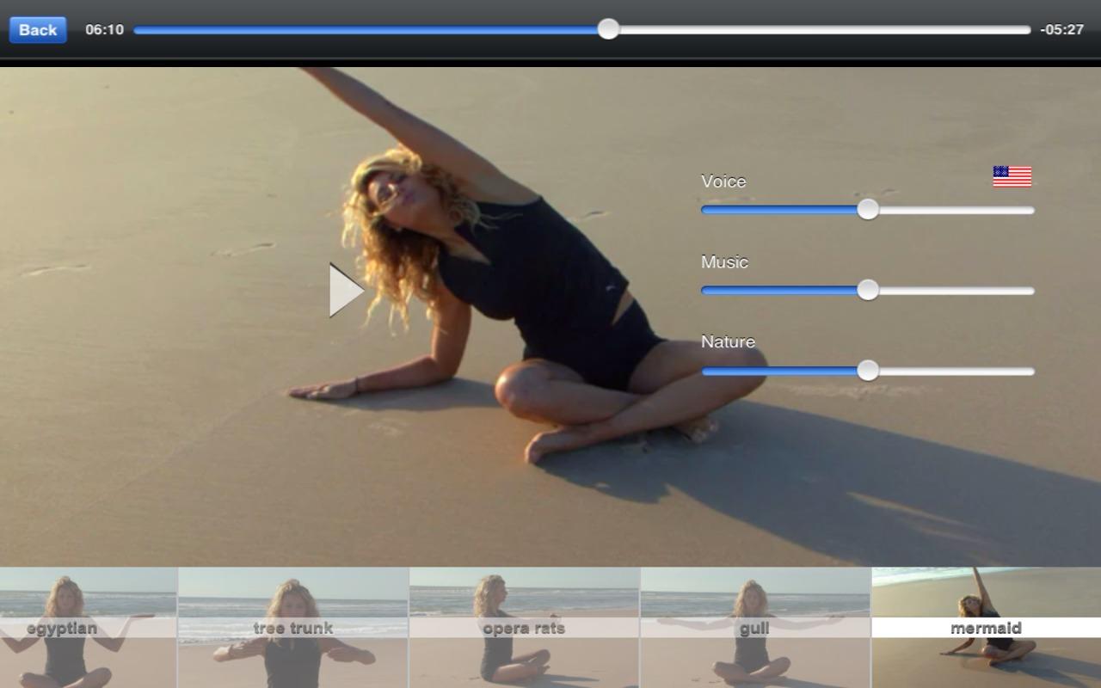This screenshot has height=688, width=1101.
Task: Click the Nature label
Action: [x=728, y=342]
